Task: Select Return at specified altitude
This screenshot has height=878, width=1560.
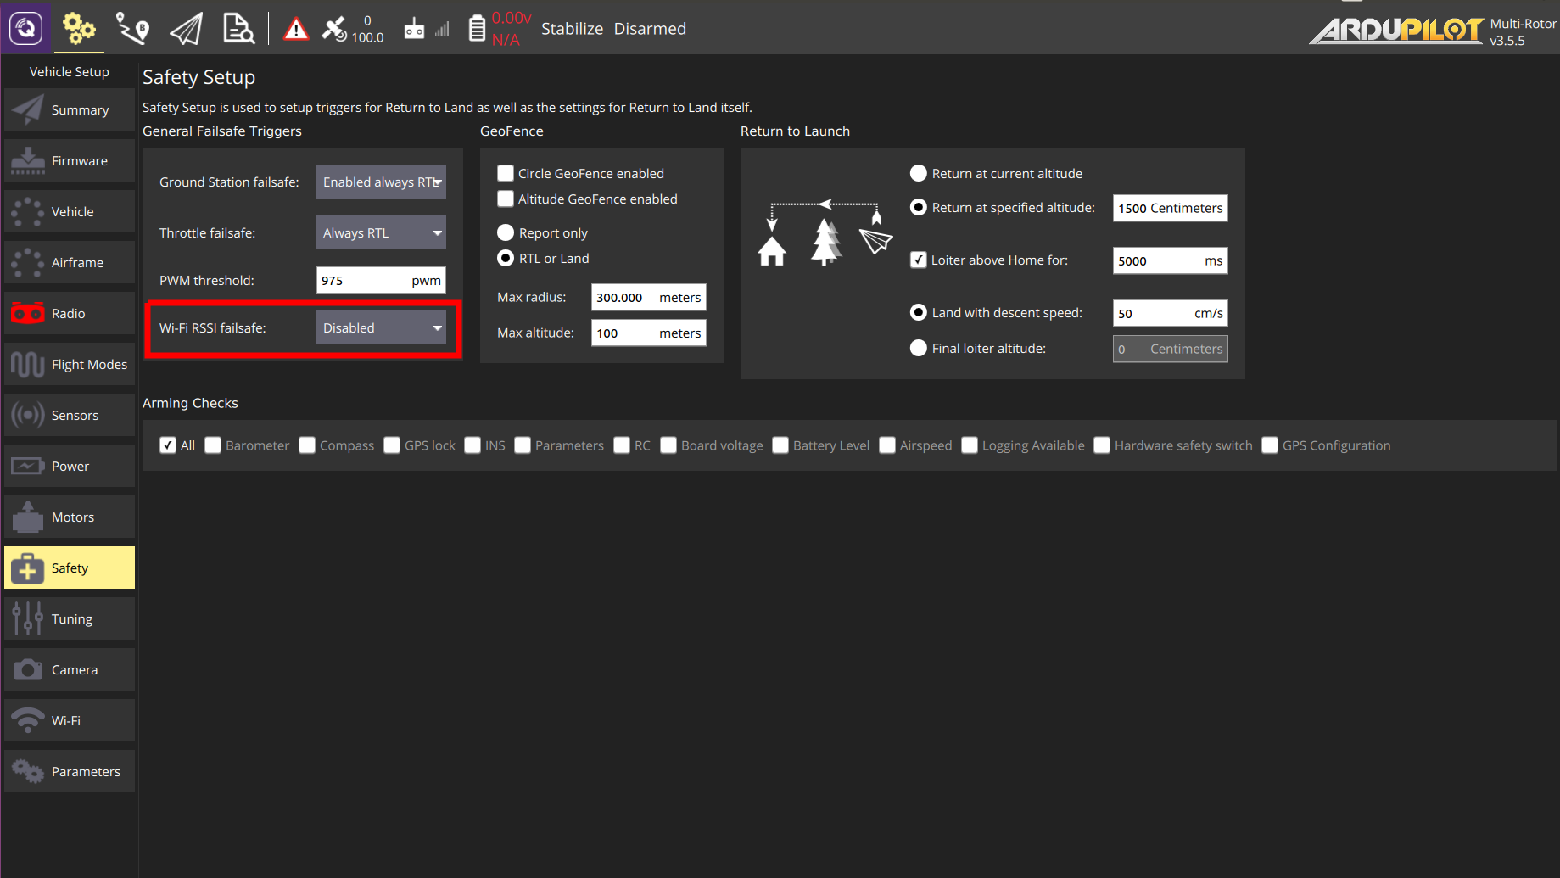Action: click(x=918, y=207)
